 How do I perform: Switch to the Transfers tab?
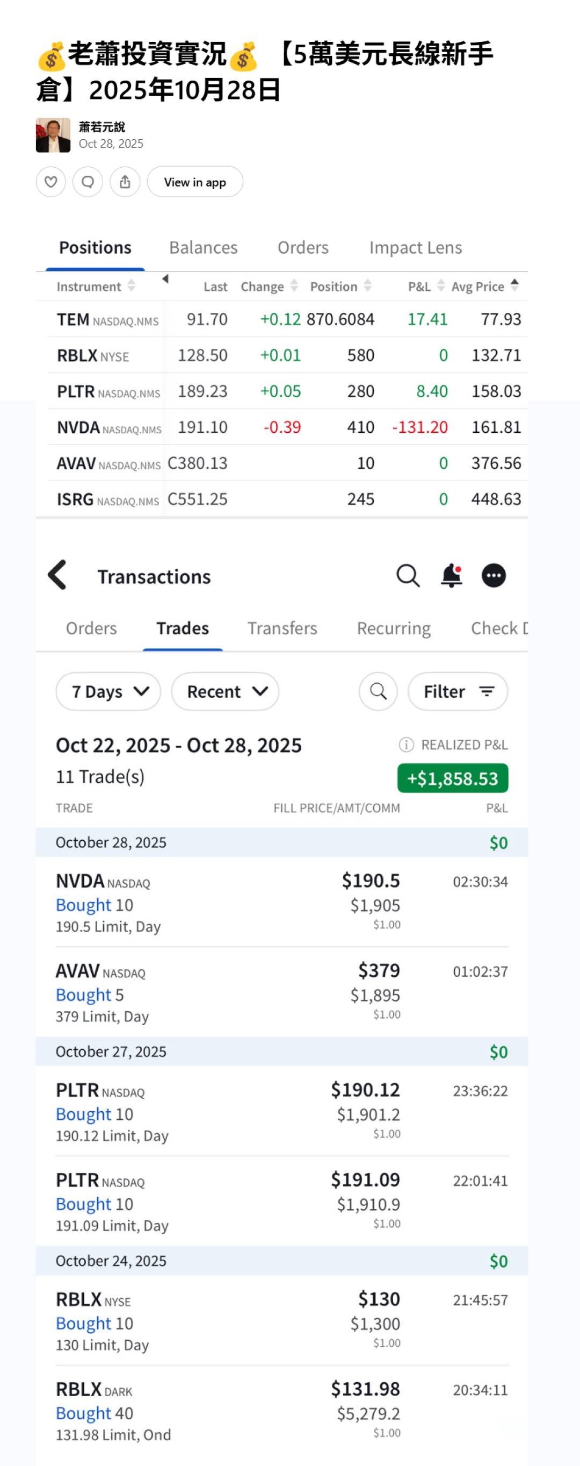(x=282, y=628)
